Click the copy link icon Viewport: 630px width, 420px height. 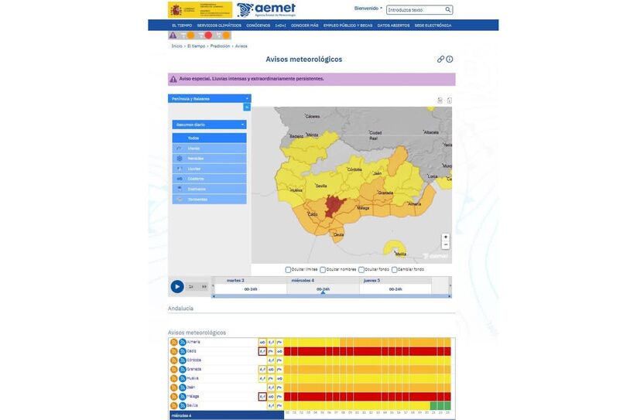click(x=440, y=59)
